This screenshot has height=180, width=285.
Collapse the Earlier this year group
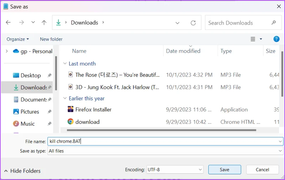65,98
